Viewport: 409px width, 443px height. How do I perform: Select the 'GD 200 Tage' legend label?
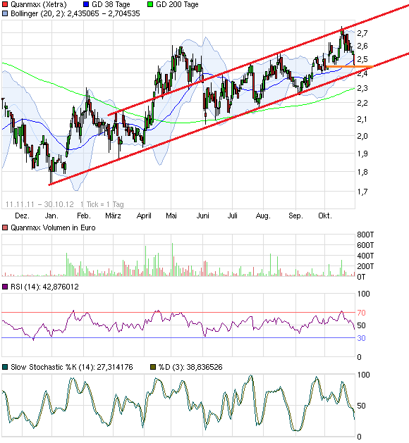pyautogui.click(x=177, y=4)
